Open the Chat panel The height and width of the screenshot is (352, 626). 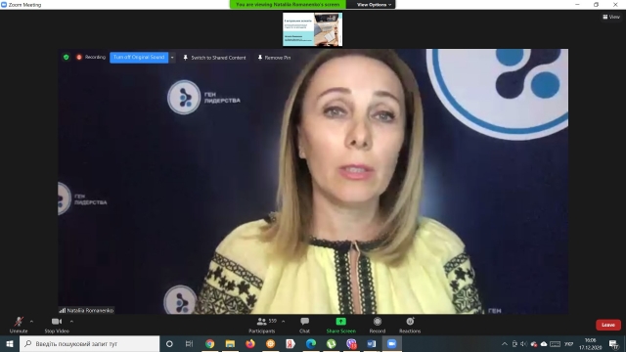(304, 325)
